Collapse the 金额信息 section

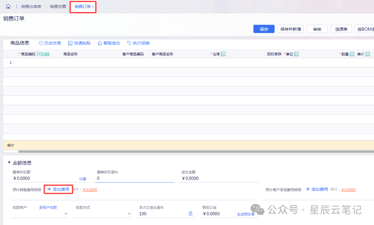(x=9, y=163)
